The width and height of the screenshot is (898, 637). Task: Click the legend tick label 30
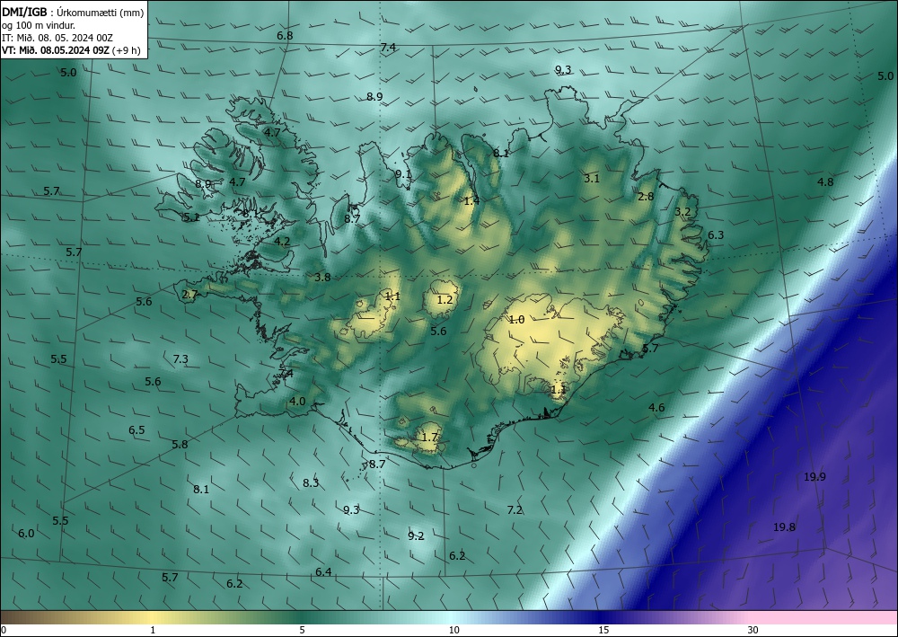pos(753,630)
